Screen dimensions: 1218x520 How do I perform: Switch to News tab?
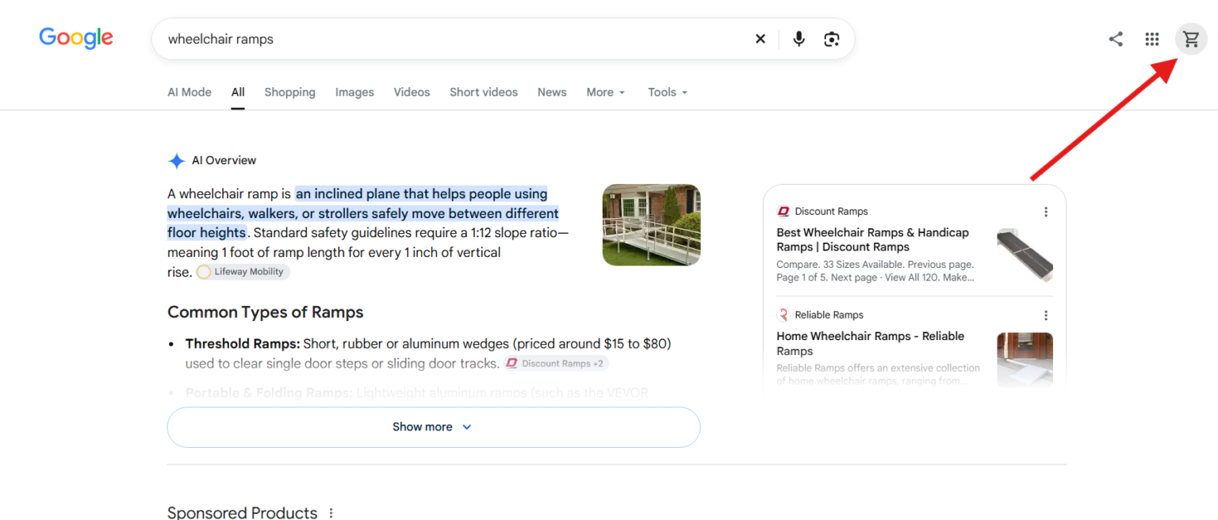[552, 92]
